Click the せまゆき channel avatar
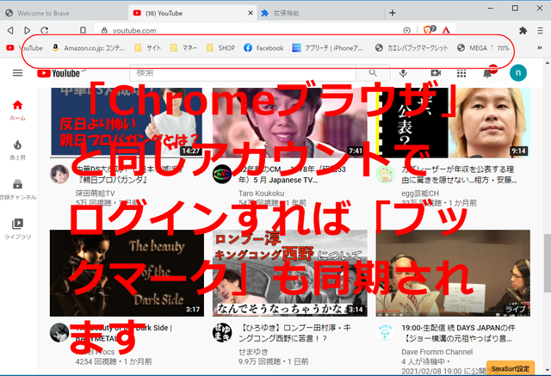 coord(222,332)
